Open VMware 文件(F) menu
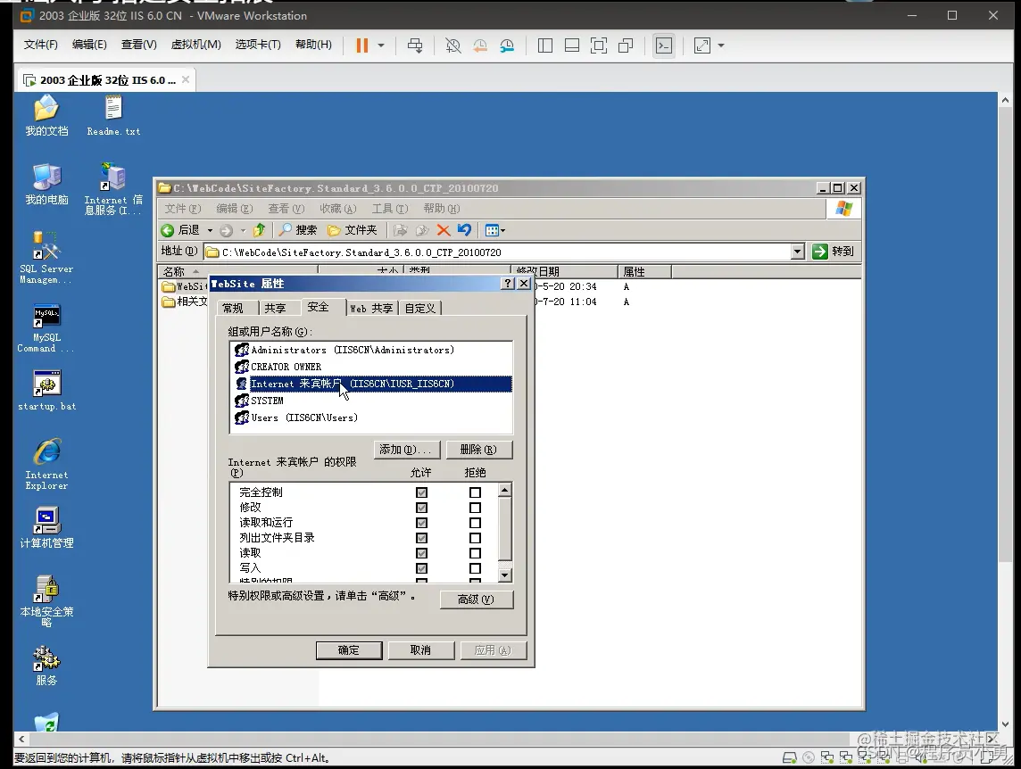This screenshot has height=769, width=1021. (40, 45)
